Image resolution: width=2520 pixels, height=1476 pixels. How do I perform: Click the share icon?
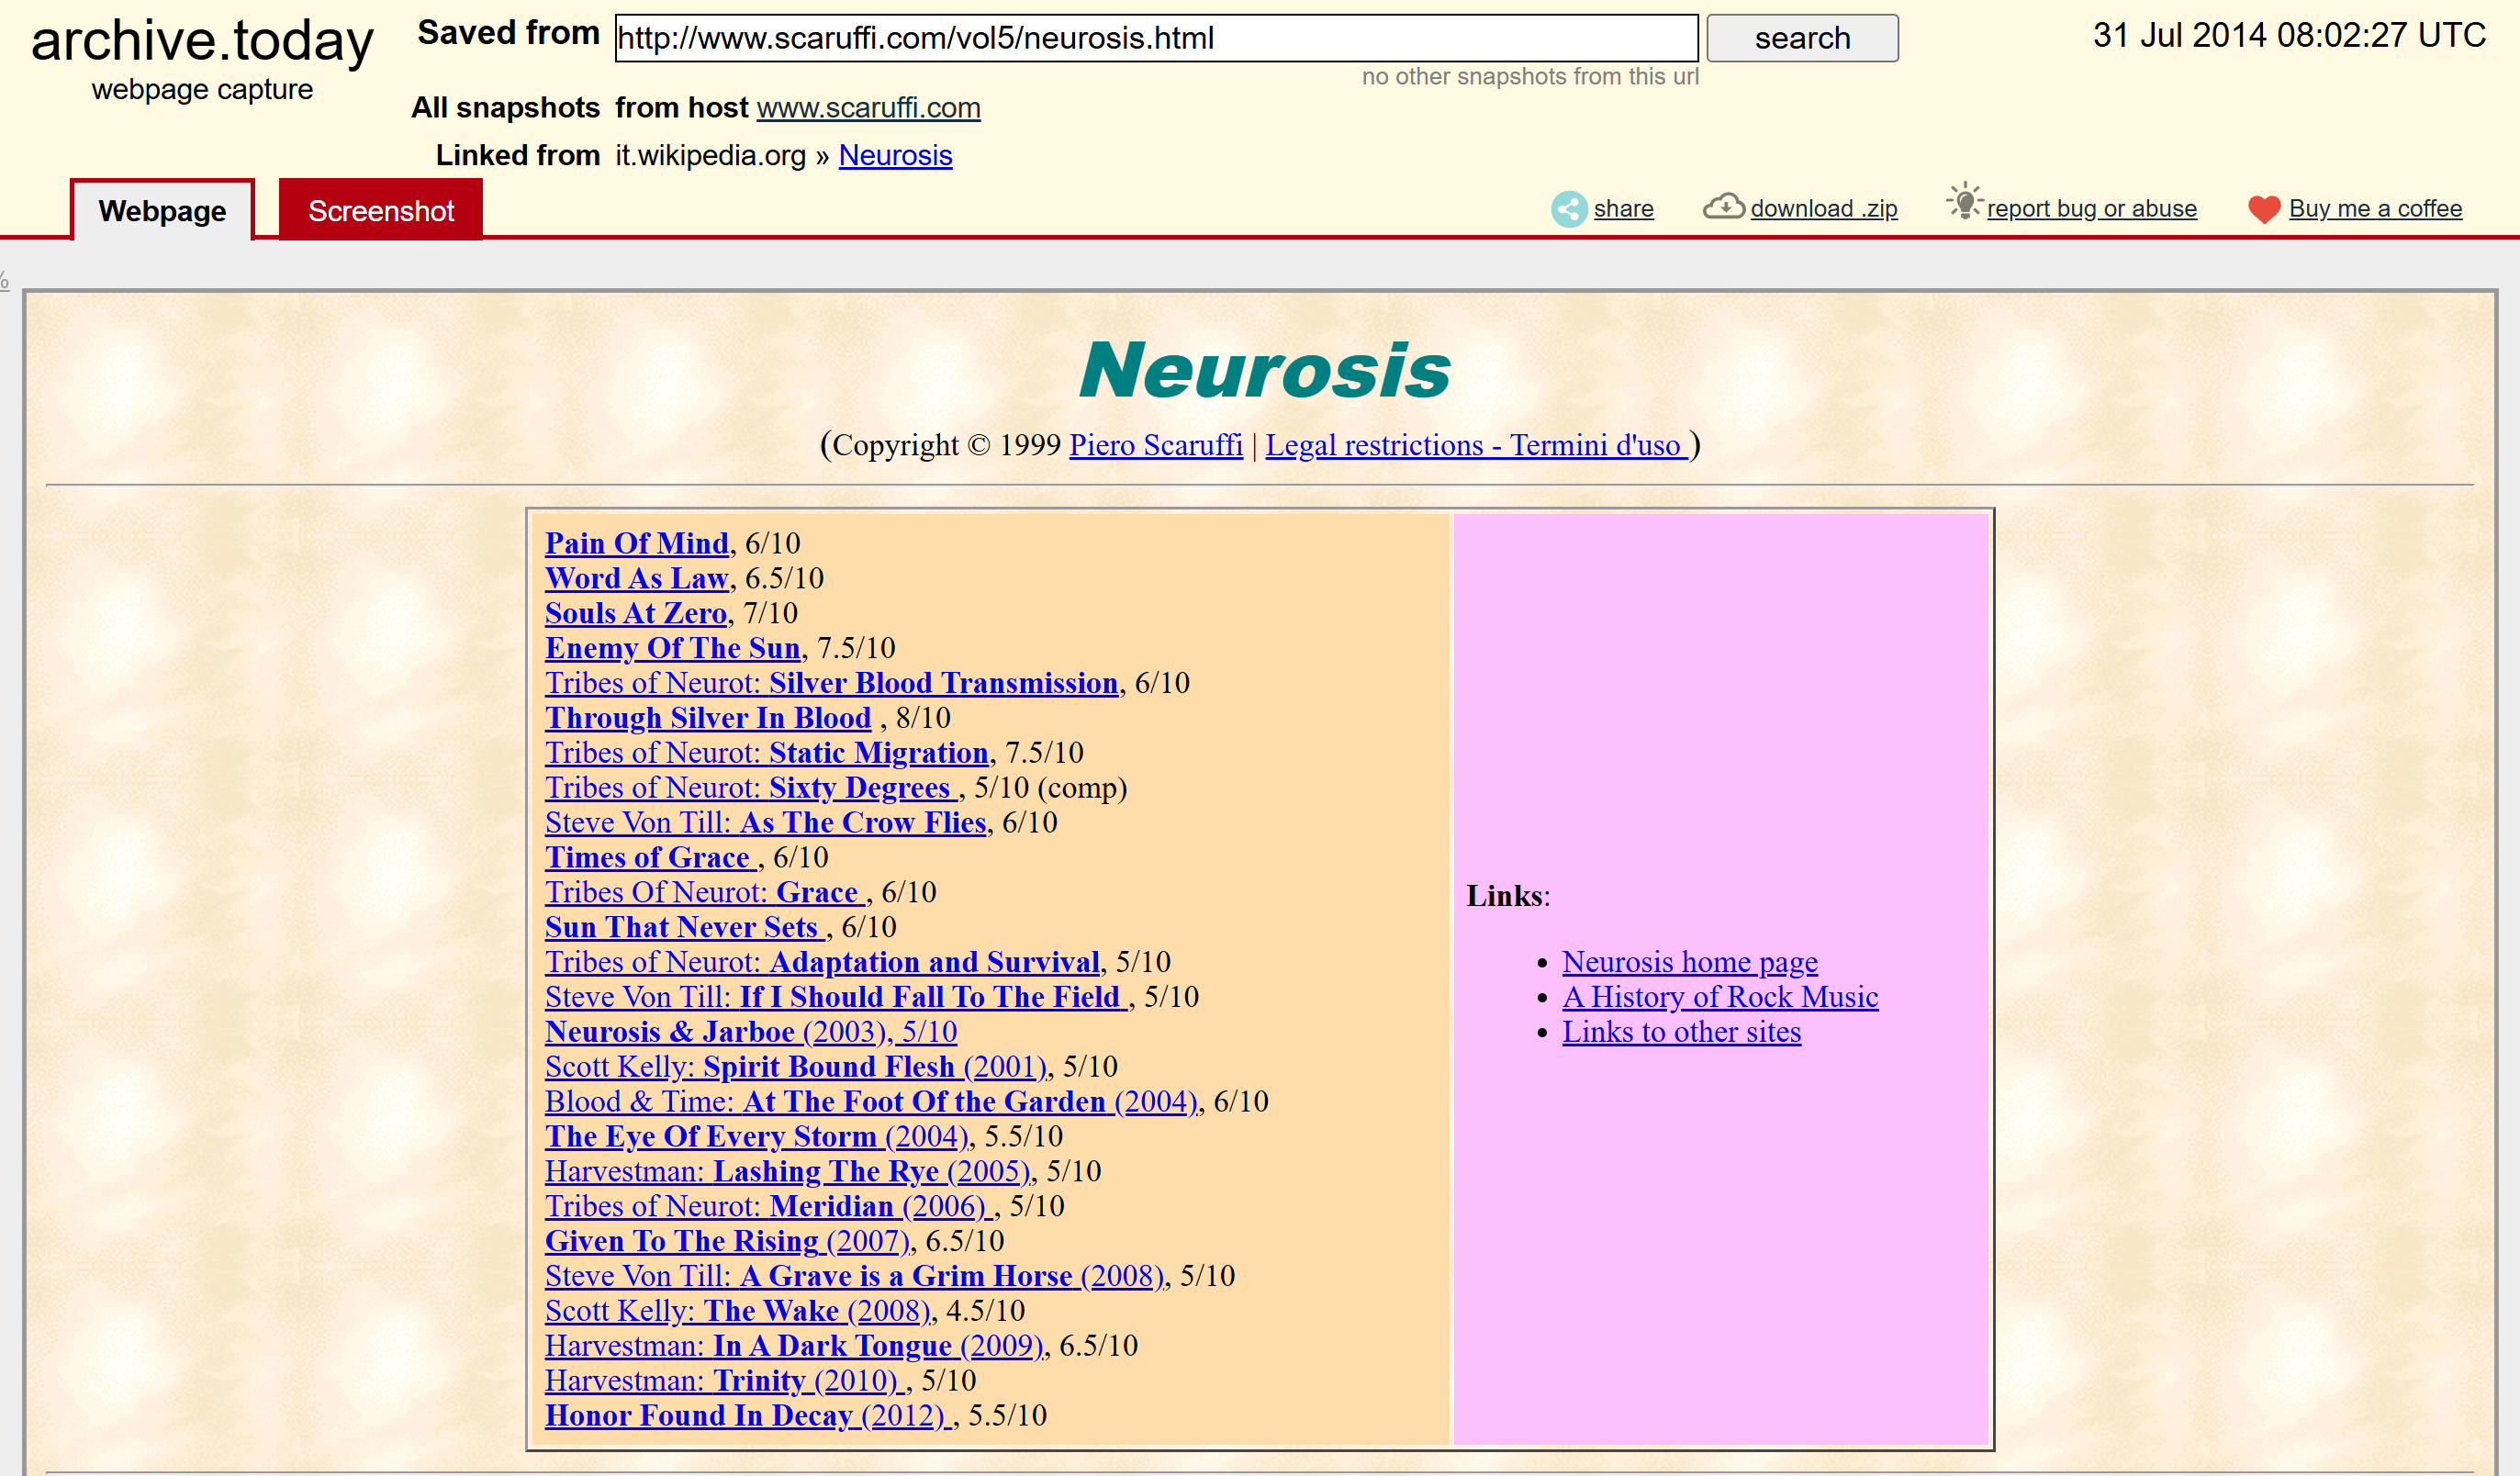coord(1568,209)
